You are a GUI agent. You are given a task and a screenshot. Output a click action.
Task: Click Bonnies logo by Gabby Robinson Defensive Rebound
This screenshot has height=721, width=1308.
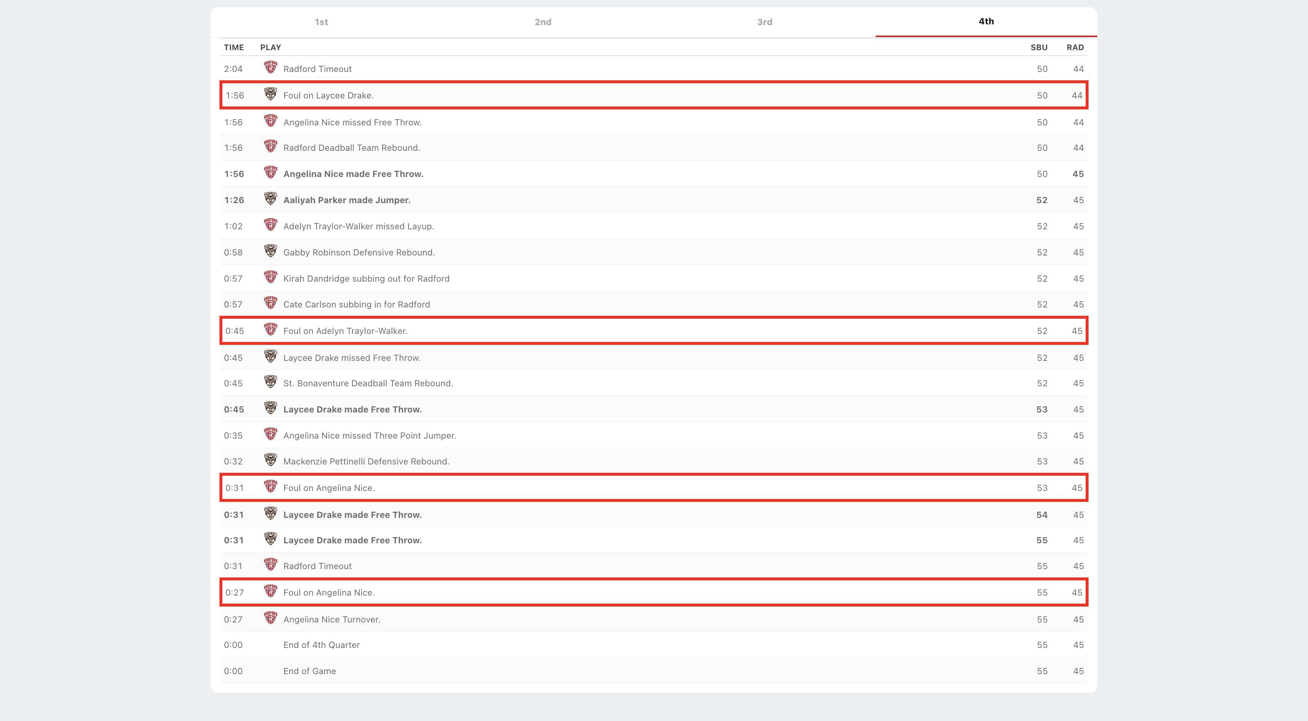271,251
